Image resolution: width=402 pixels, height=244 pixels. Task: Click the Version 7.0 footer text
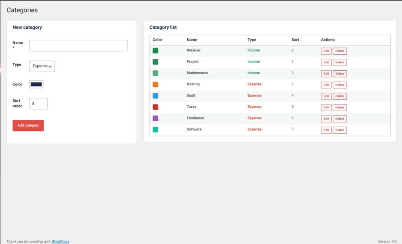387,241
